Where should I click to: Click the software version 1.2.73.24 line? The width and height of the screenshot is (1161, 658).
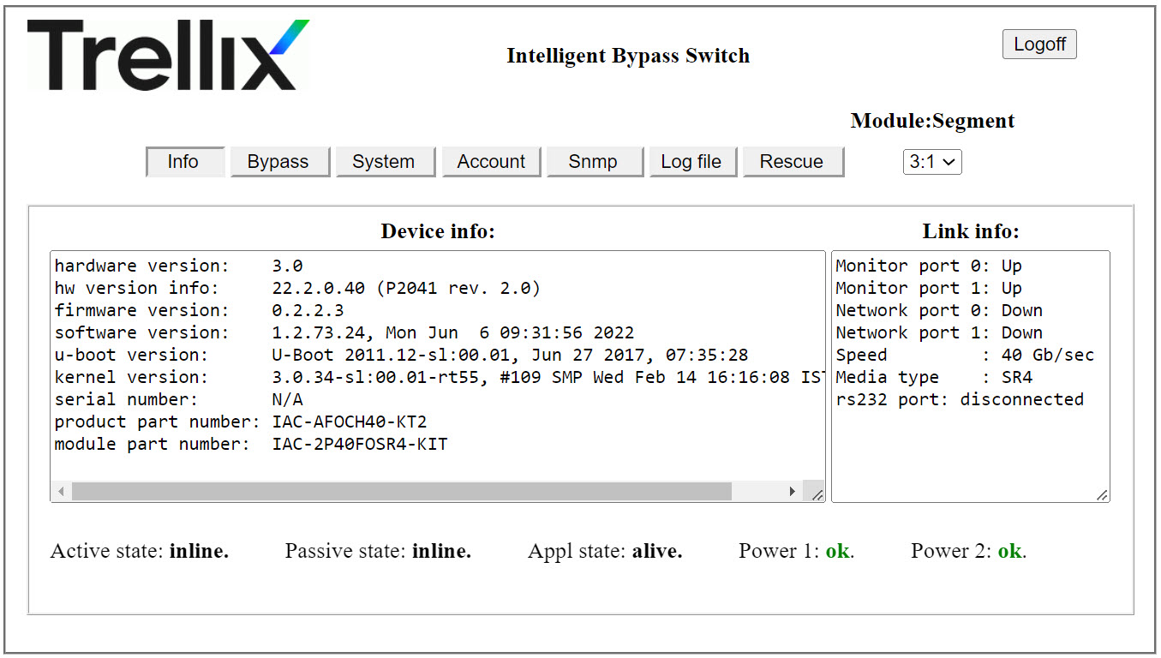click(344, 332)
